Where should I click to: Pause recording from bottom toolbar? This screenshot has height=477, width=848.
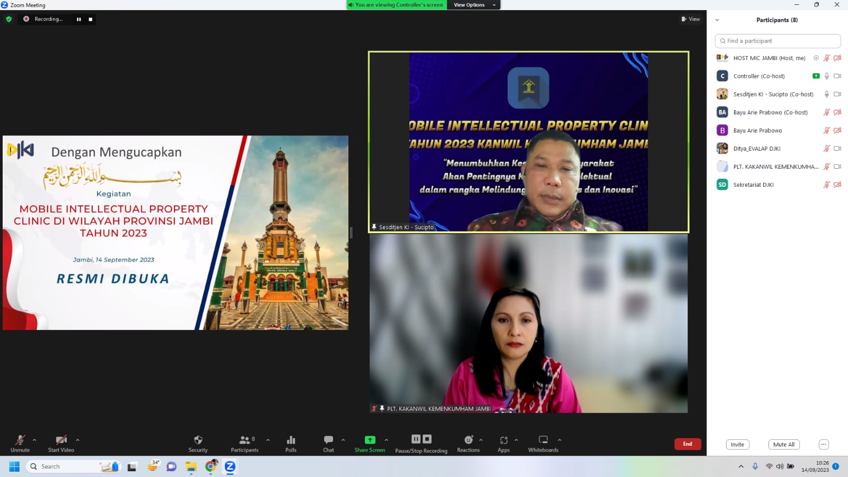[x=416, y=439]
